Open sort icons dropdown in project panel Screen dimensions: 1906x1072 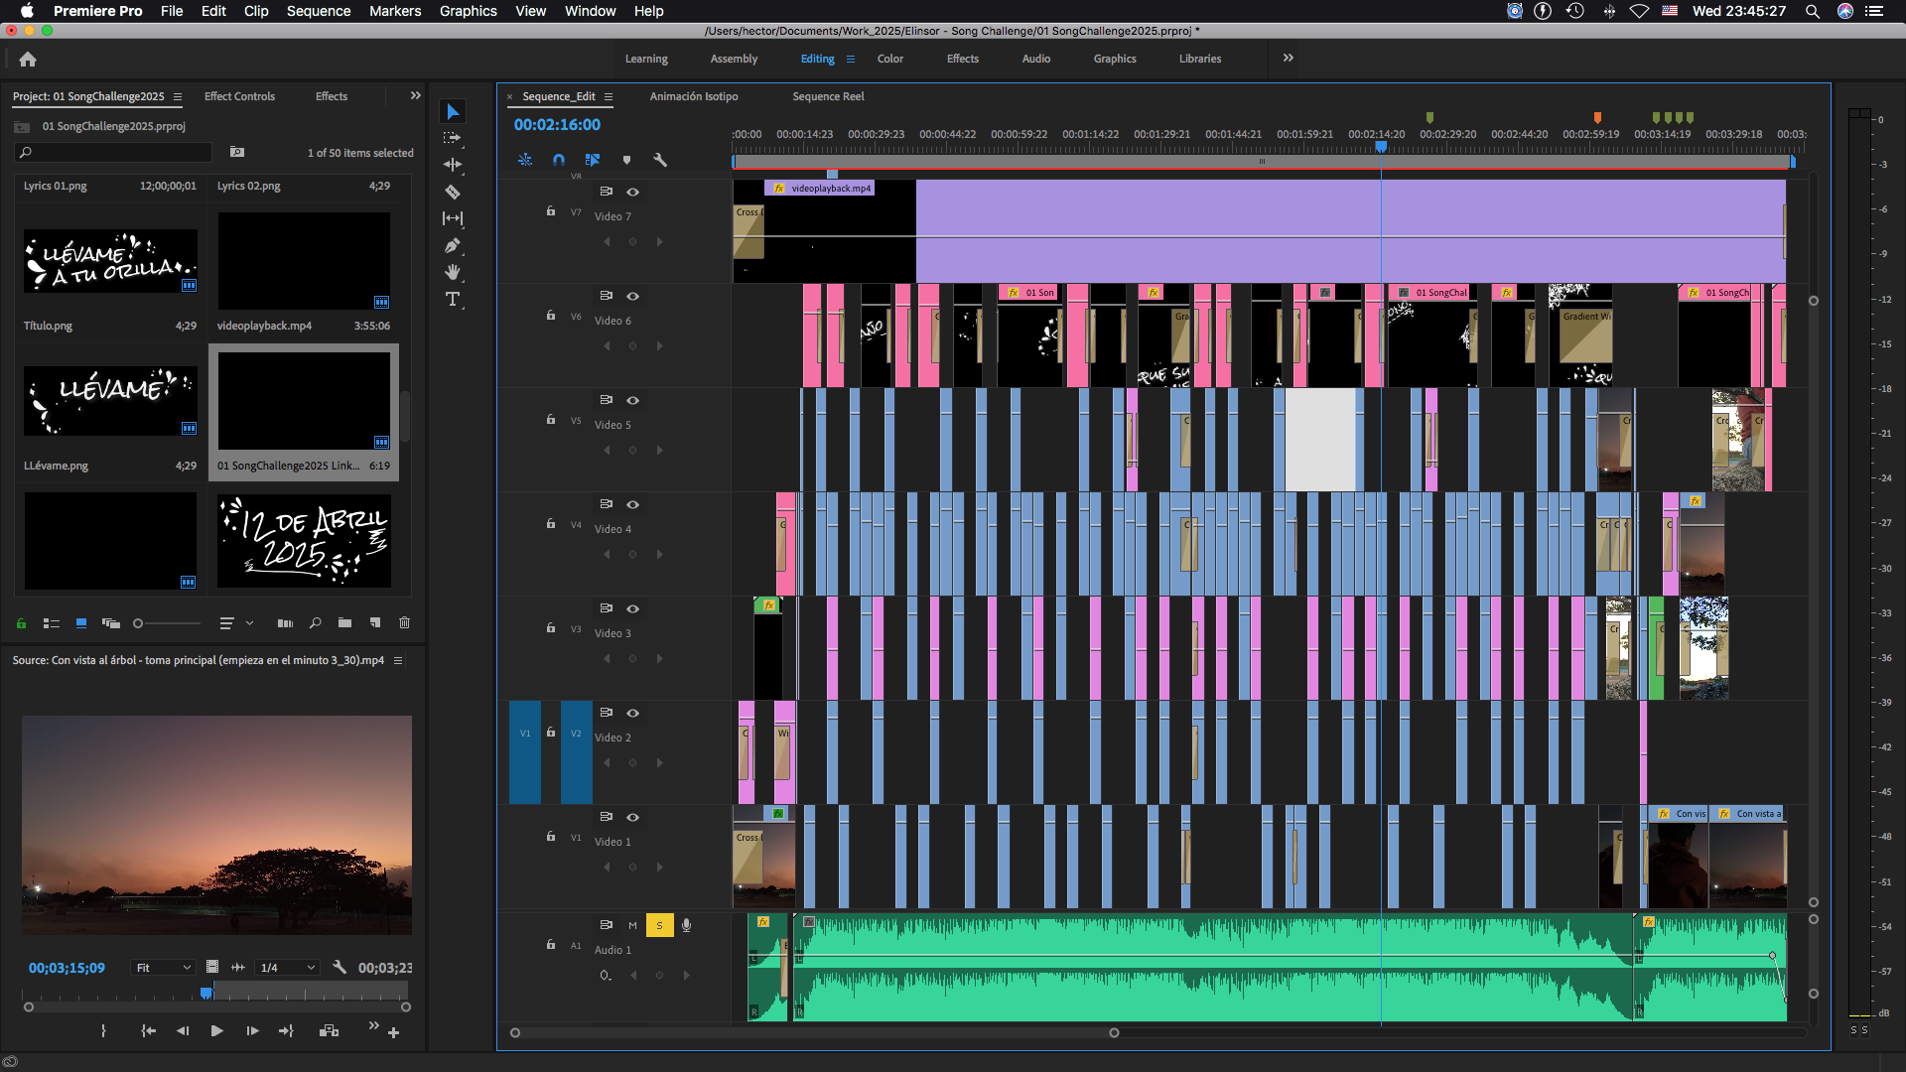tap(235, 623)
